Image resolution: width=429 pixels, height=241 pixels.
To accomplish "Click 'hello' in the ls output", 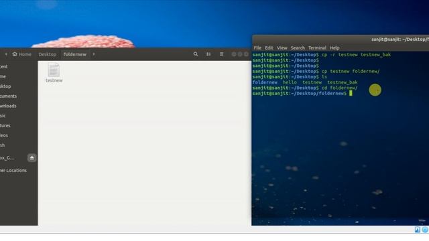I will click(x=290, y=82).
